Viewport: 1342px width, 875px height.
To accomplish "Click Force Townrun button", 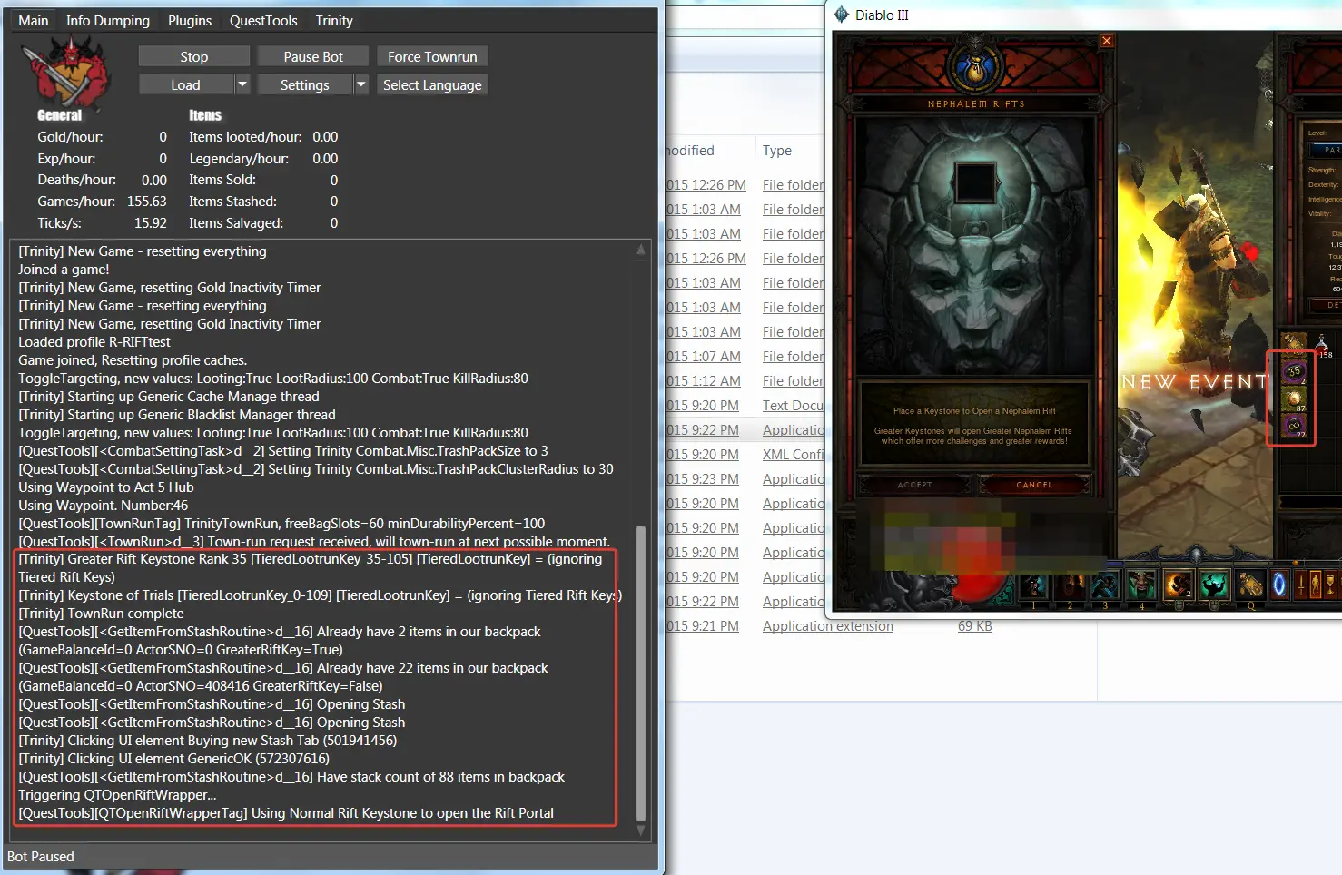I will (x=432, y=56).
